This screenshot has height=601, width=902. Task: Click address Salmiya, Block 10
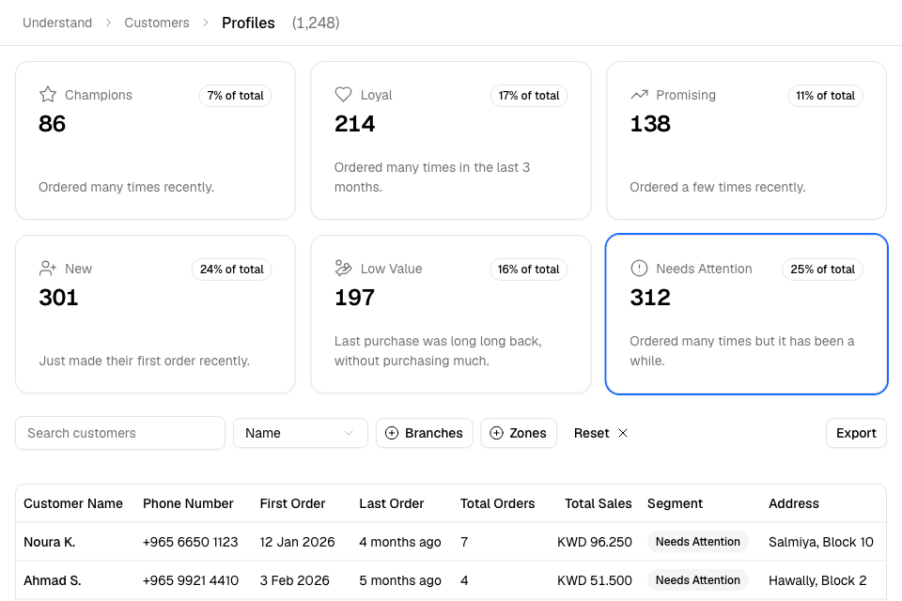(821, 542)
